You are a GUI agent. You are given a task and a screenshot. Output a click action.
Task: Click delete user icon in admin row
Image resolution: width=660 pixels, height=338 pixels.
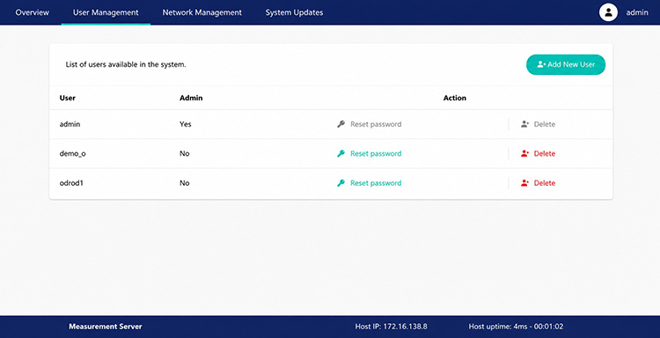point(524,124)
